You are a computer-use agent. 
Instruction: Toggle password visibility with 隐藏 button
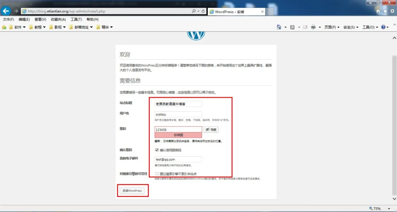pos(211,129)
